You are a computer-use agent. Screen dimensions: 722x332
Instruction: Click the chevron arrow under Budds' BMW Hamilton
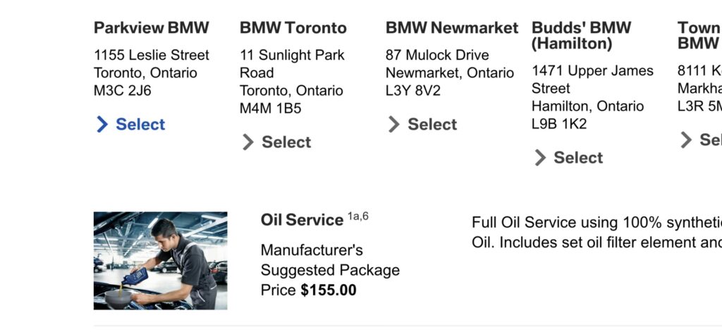point(539,158)
